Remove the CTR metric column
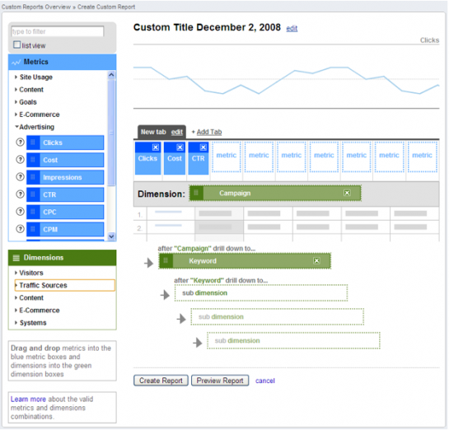 pos(203,147)
